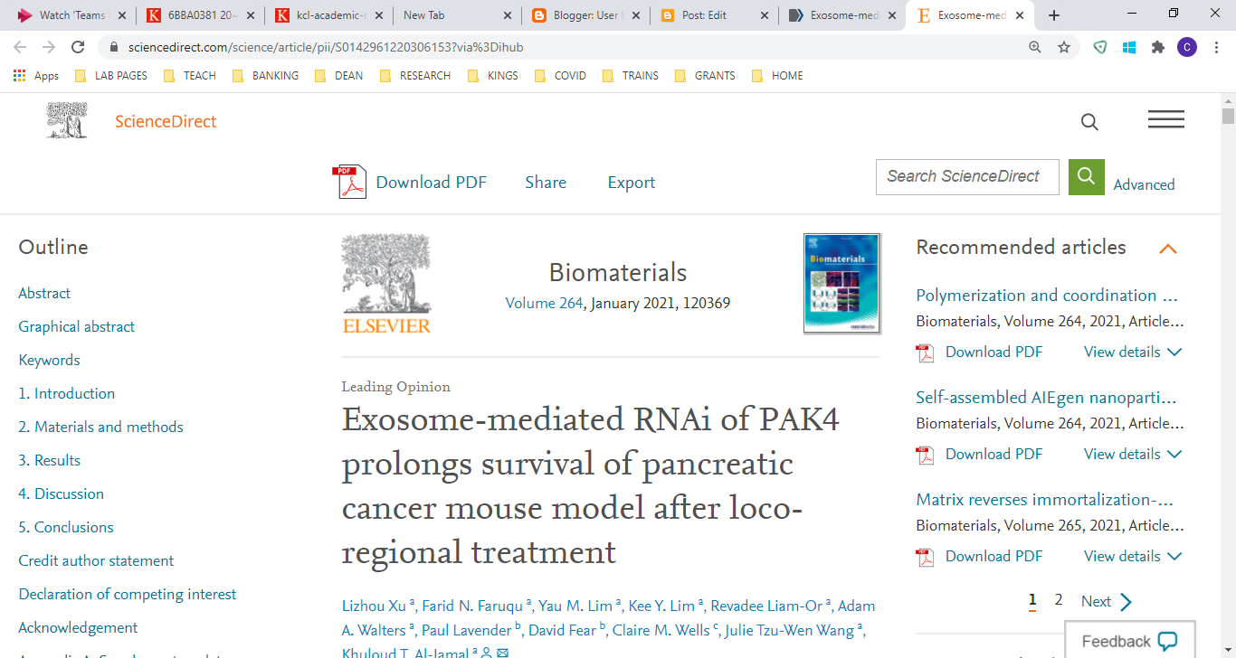Click the zoom magnifier icon in the address bar
This screenshot has width=1236, height=658.
coord(1035,47)
